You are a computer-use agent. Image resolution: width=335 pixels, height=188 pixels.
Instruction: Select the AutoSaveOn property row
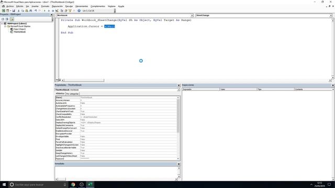click(x=116, y=103)
